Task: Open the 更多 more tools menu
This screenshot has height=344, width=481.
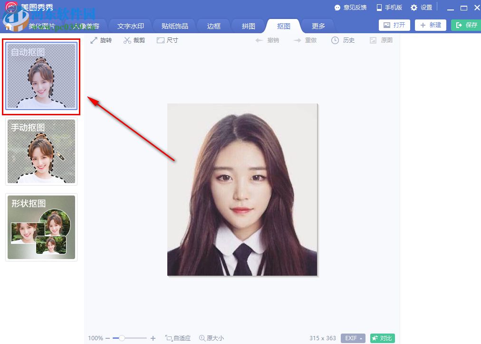Action: pos(317,27)
